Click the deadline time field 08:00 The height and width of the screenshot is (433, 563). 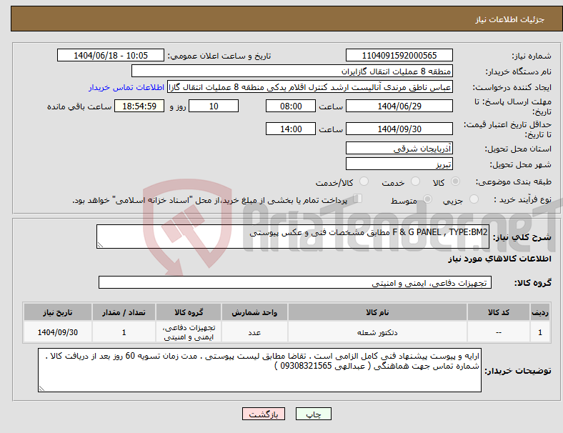pos(291,106)
